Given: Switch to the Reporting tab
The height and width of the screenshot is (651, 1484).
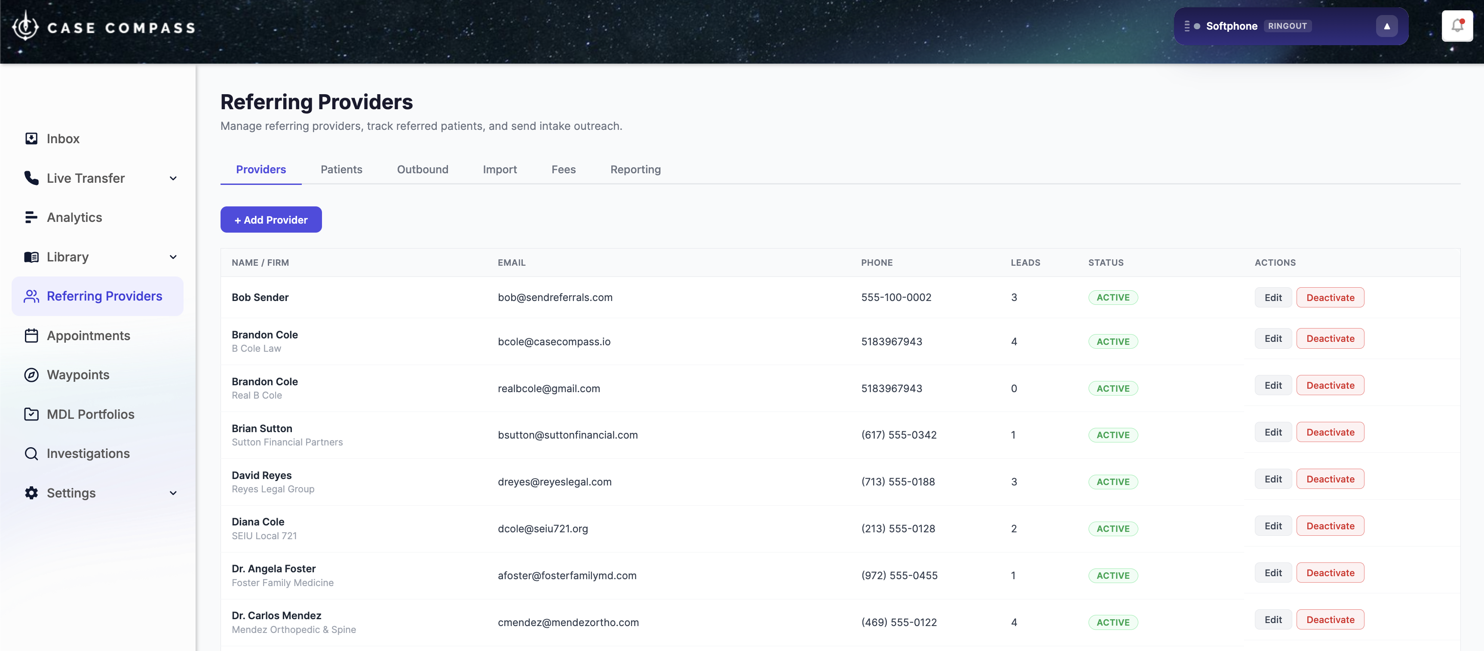Looking at the screenshot, I should point(635,169).
